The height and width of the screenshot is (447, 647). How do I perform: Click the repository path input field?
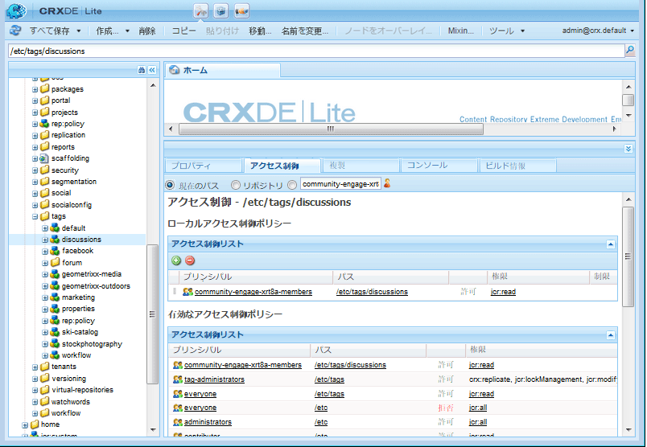tap(316, 51)
